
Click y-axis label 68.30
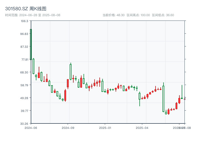[x=24, y=72]
